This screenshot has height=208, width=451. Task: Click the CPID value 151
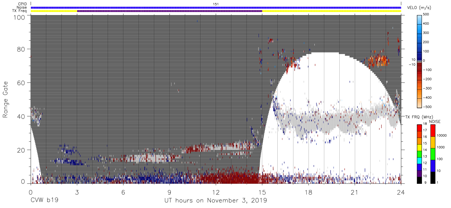coord(216,4)
